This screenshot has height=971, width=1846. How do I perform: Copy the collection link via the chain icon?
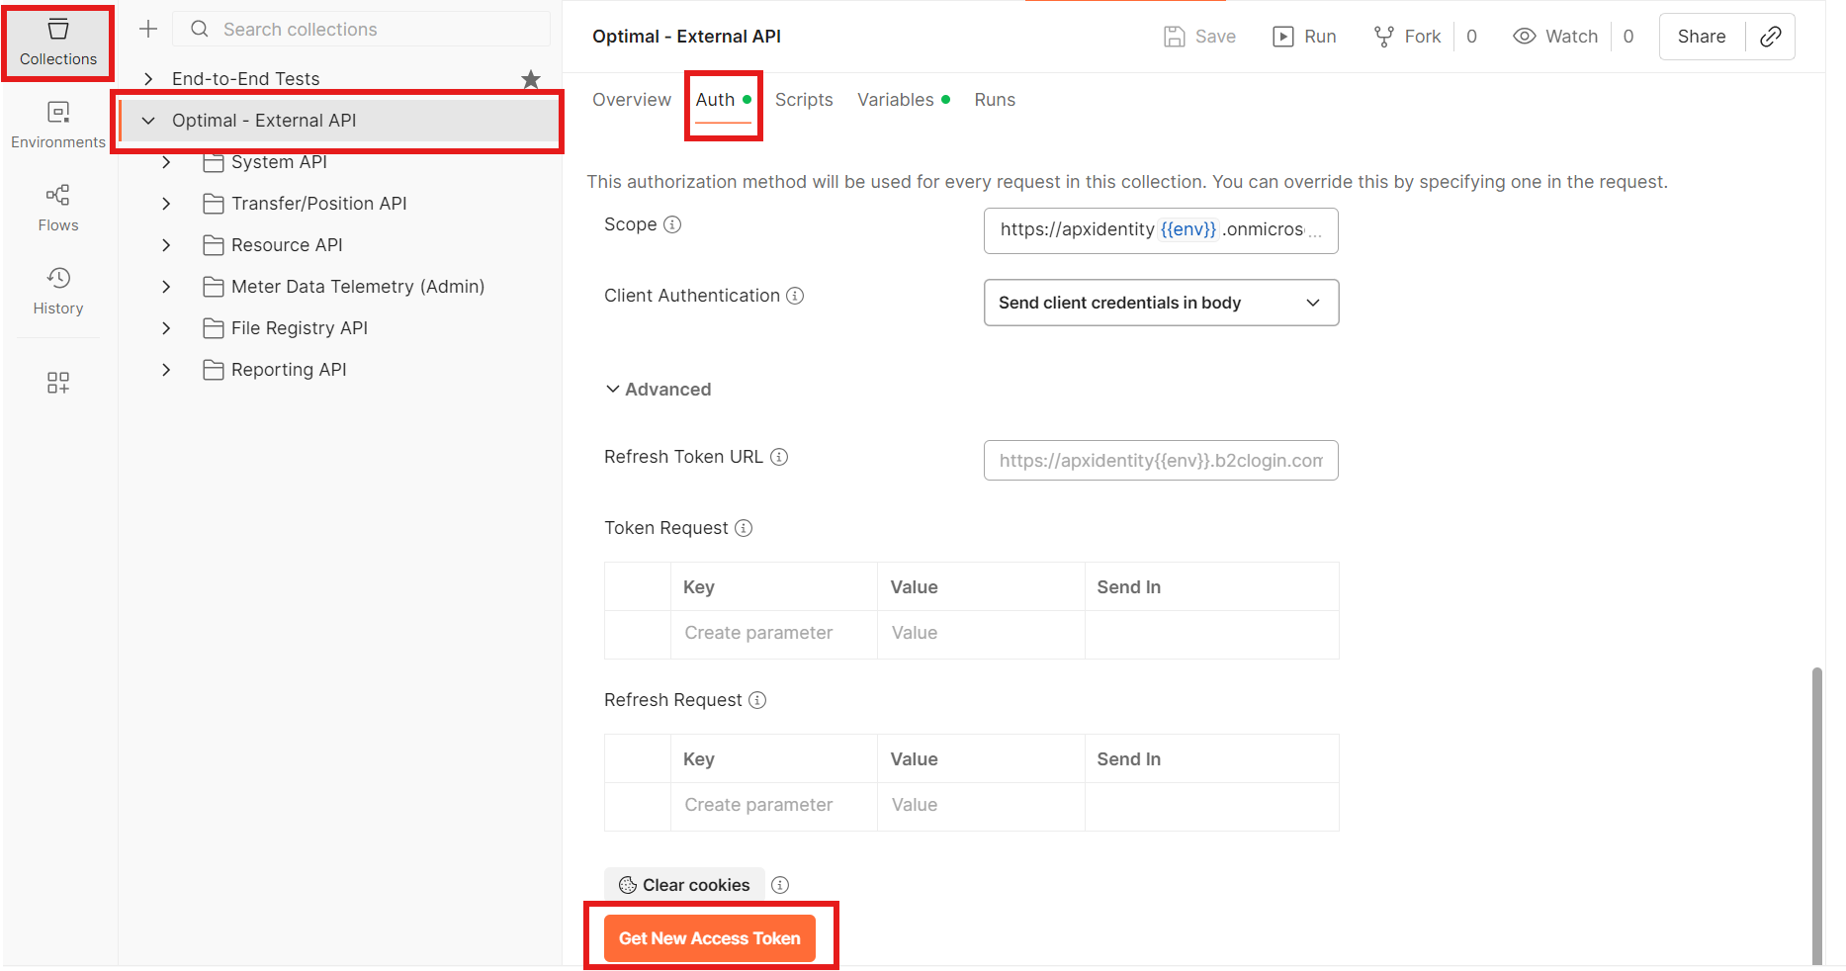coord(1771,37)
